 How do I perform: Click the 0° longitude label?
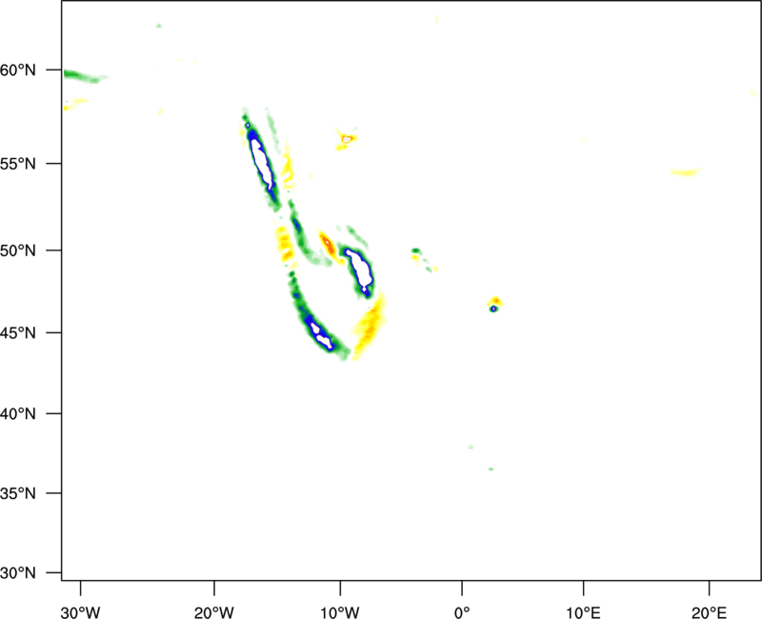[462, 612]
